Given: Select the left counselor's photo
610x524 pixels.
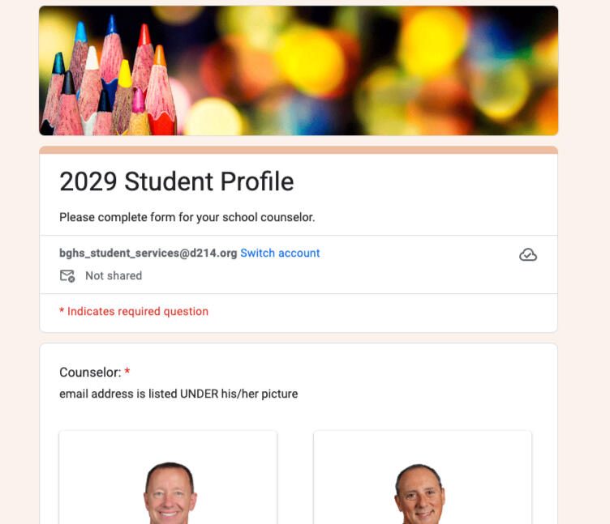Looking at the screenshot, I should 170,492.
